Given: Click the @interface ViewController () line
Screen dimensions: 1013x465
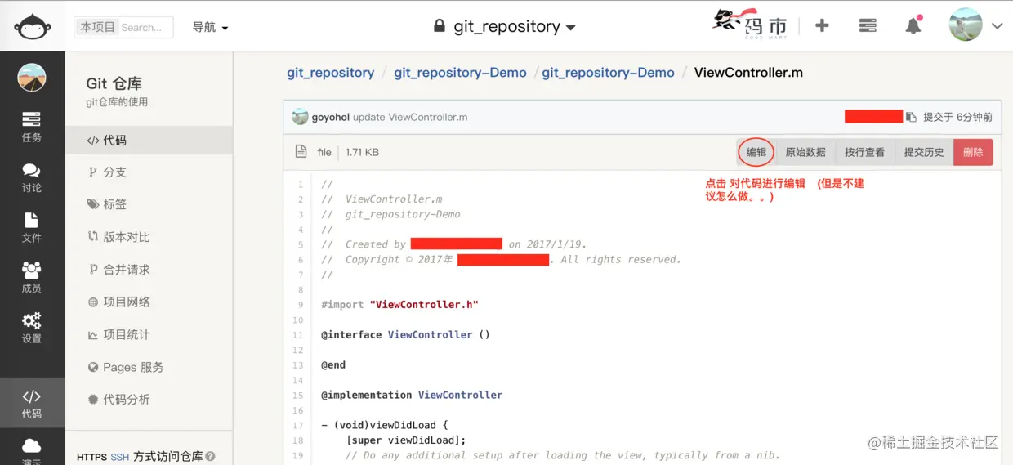Looking at the screenshot, I should [405, 334].
